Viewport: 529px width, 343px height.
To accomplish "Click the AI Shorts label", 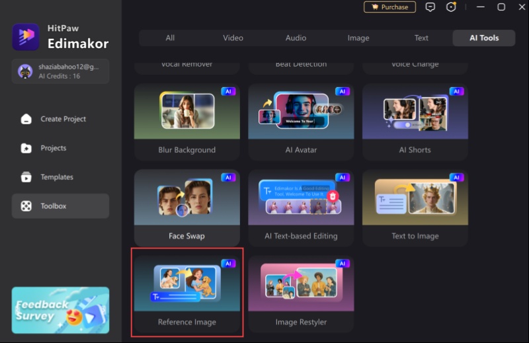I will pos(415,150).
